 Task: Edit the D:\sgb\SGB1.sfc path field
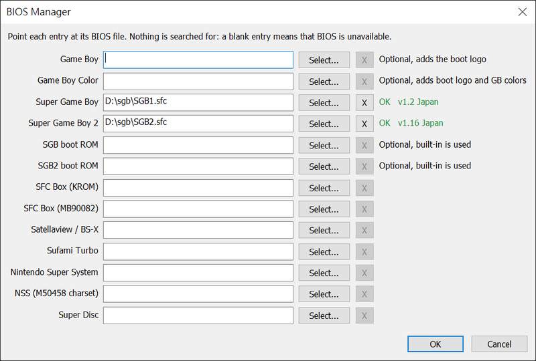tap(198, 102)
